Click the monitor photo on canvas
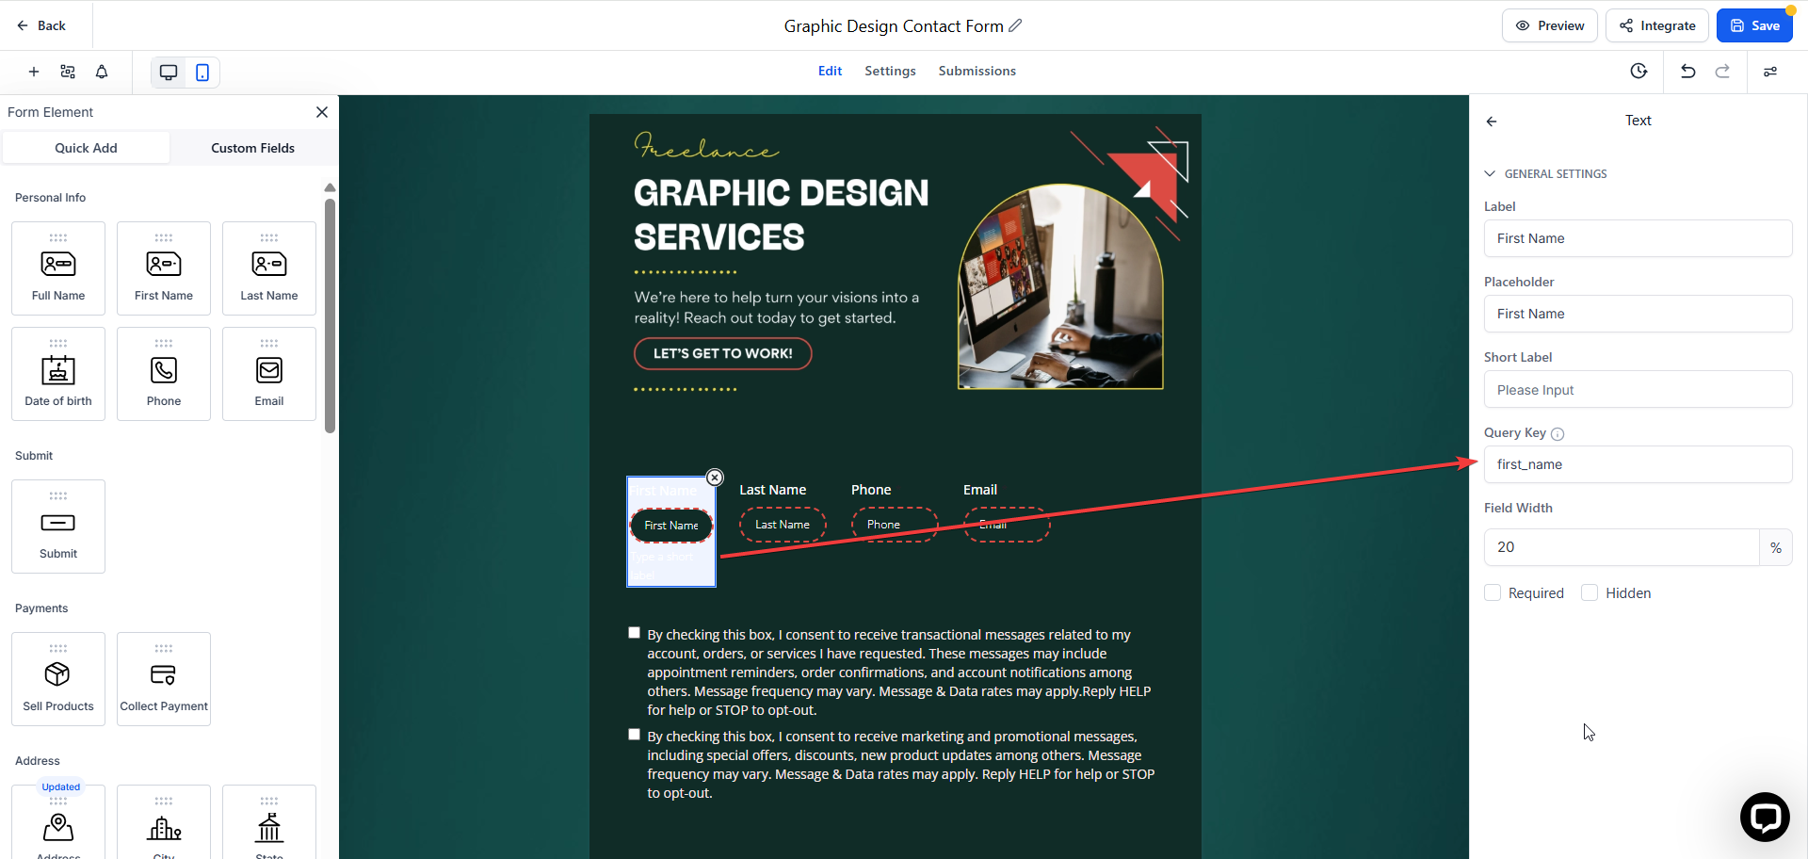 tap(1060, 286)
